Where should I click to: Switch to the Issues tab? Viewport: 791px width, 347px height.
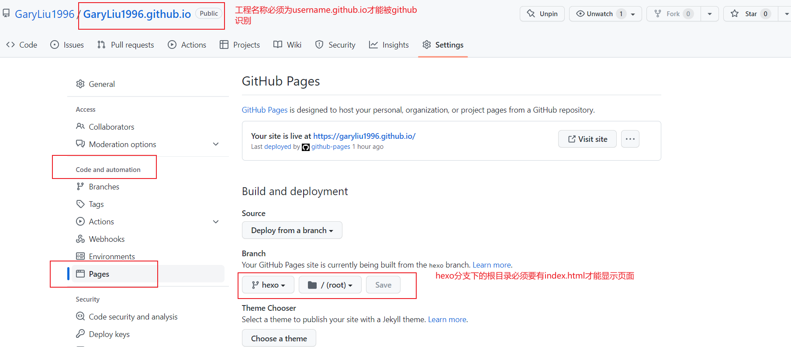coord(67,45)
